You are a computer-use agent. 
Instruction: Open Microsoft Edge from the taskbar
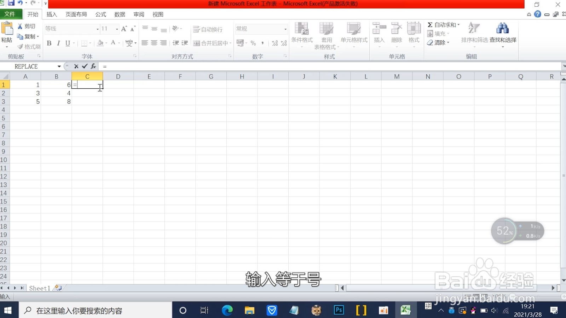227,310
